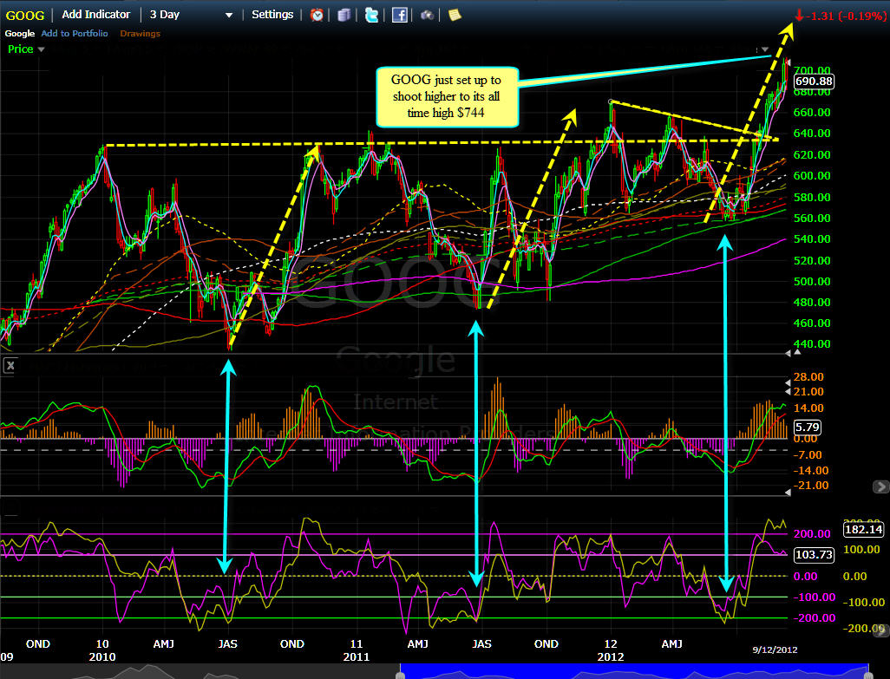Take a chart snapshot with camera icon
The image size is (890, 679).
pyautogui.click(x=427, y=16)
